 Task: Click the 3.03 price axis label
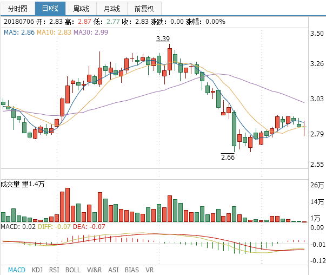coord(317,99)
